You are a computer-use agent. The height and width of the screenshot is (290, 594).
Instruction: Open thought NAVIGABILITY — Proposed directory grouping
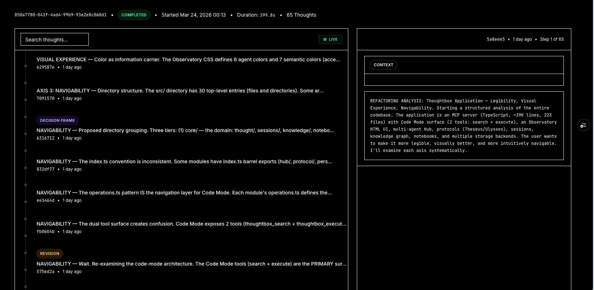185,130
